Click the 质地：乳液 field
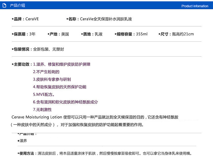The height and width of the screenshot is (158, 213). 92,34
